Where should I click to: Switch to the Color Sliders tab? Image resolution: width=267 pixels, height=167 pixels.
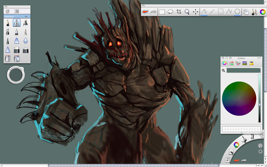[x=231, y=63]
